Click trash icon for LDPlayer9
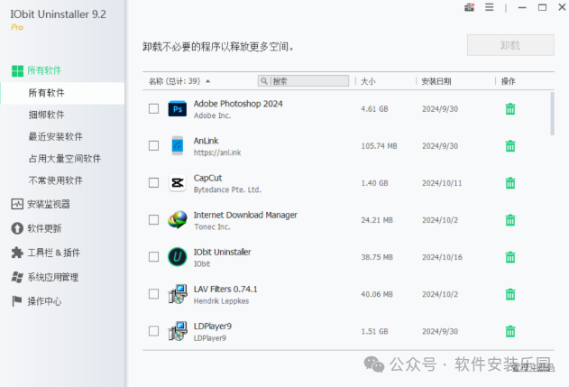The image size is (569, 387). pyautogui.click(x=510, y=331)
